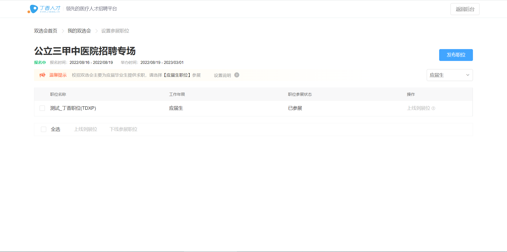This screenshot has width=507, height=252.
Task: Check the box for 测试_丁香职位(TDXP)
Action: [42, 108]
